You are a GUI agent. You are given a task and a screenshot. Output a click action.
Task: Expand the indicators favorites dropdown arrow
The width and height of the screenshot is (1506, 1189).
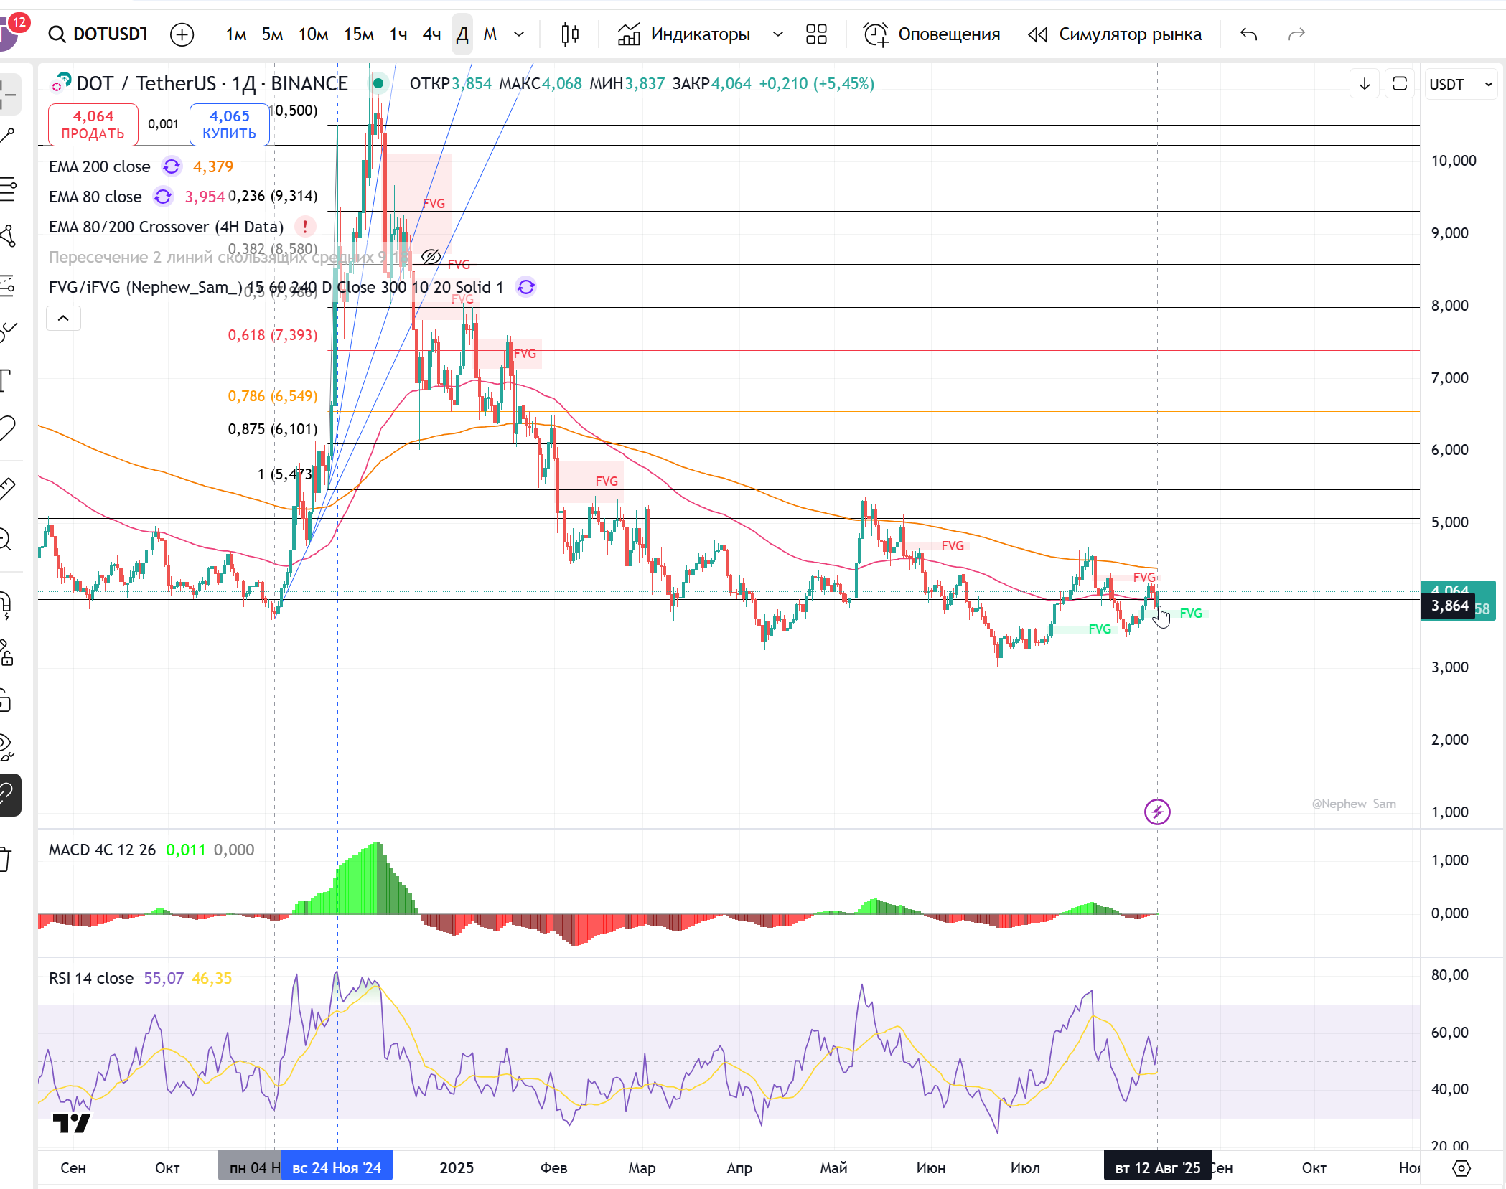tap(777, 34)
